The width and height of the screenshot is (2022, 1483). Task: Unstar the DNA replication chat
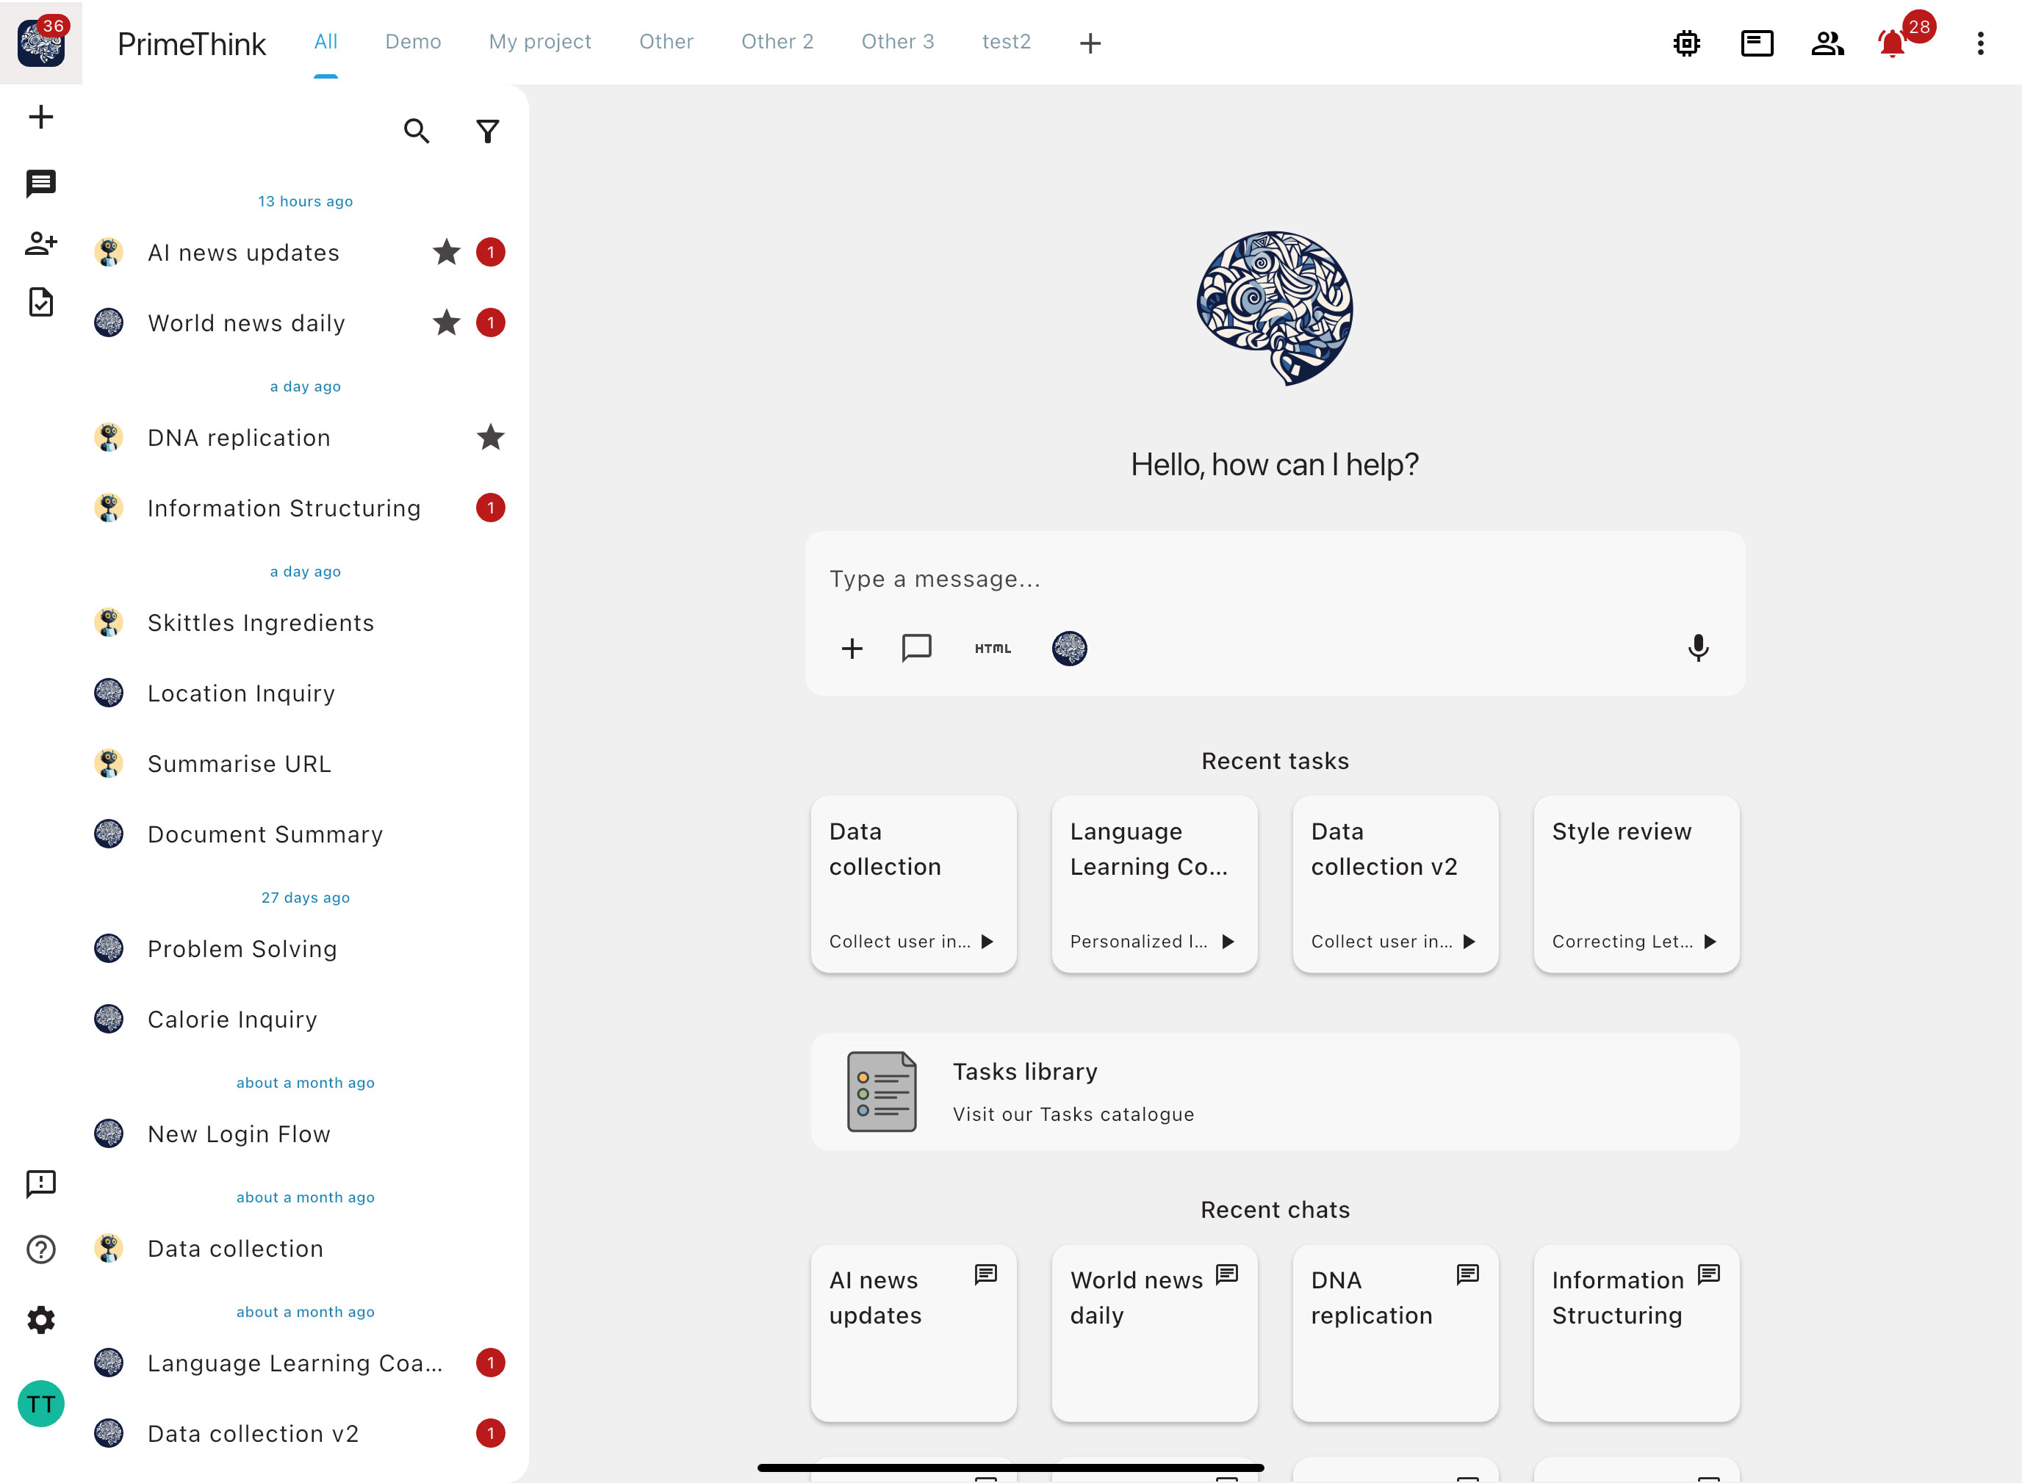pos(491,438)
